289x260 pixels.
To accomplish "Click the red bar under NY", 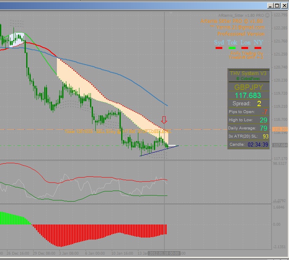I will pyautogui.click(x=258, y=48).
